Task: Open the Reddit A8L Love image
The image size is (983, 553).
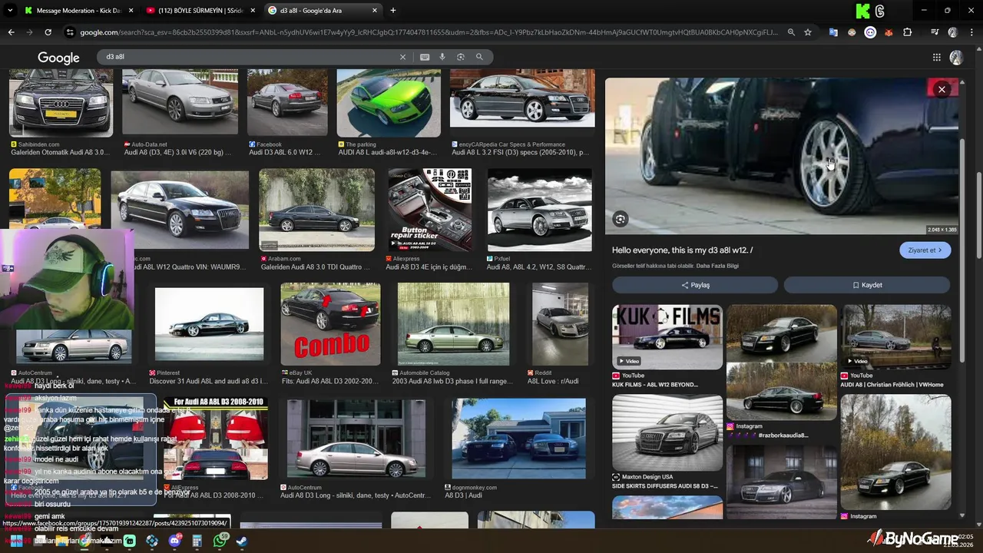Action: tap(560, 323)
